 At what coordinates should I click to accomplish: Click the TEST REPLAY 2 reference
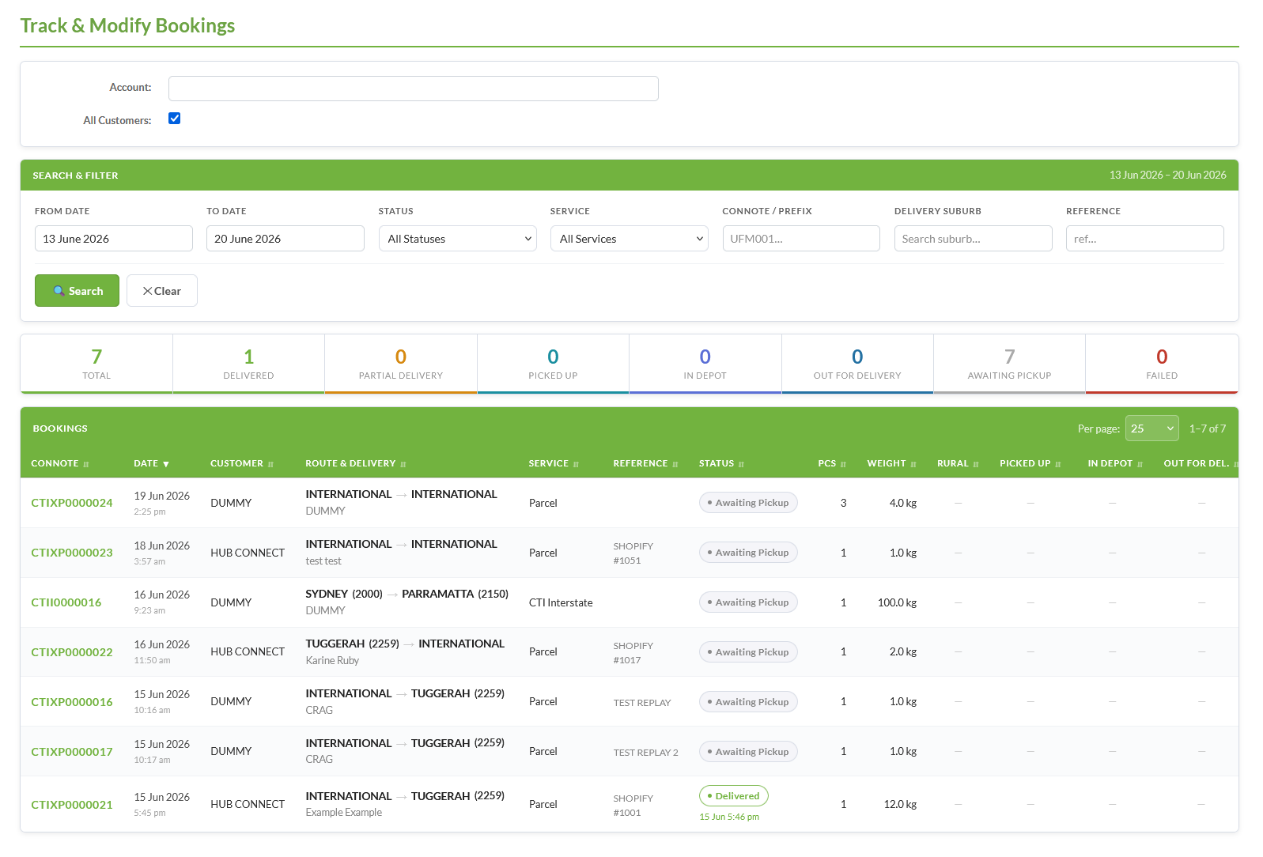click(x=646, y=753)
